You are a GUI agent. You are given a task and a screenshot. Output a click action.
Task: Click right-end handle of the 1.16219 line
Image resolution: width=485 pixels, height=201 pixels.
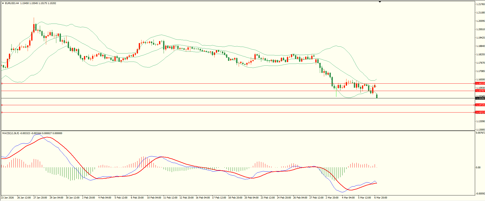click(x=474, y=83)
